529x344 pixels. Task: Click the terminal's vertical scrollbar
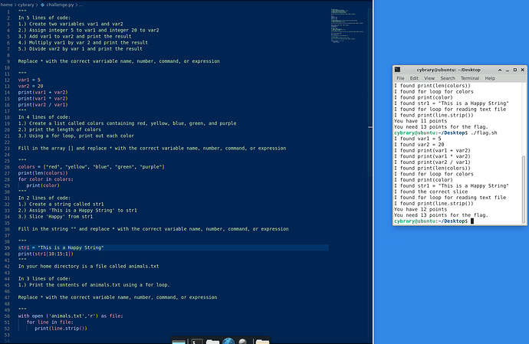click(x=522, y=184)
